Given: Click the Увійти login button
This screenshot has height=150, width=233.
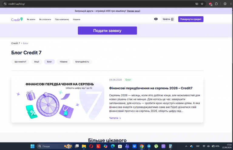Looking at the screenshot, I should [168, 19].
